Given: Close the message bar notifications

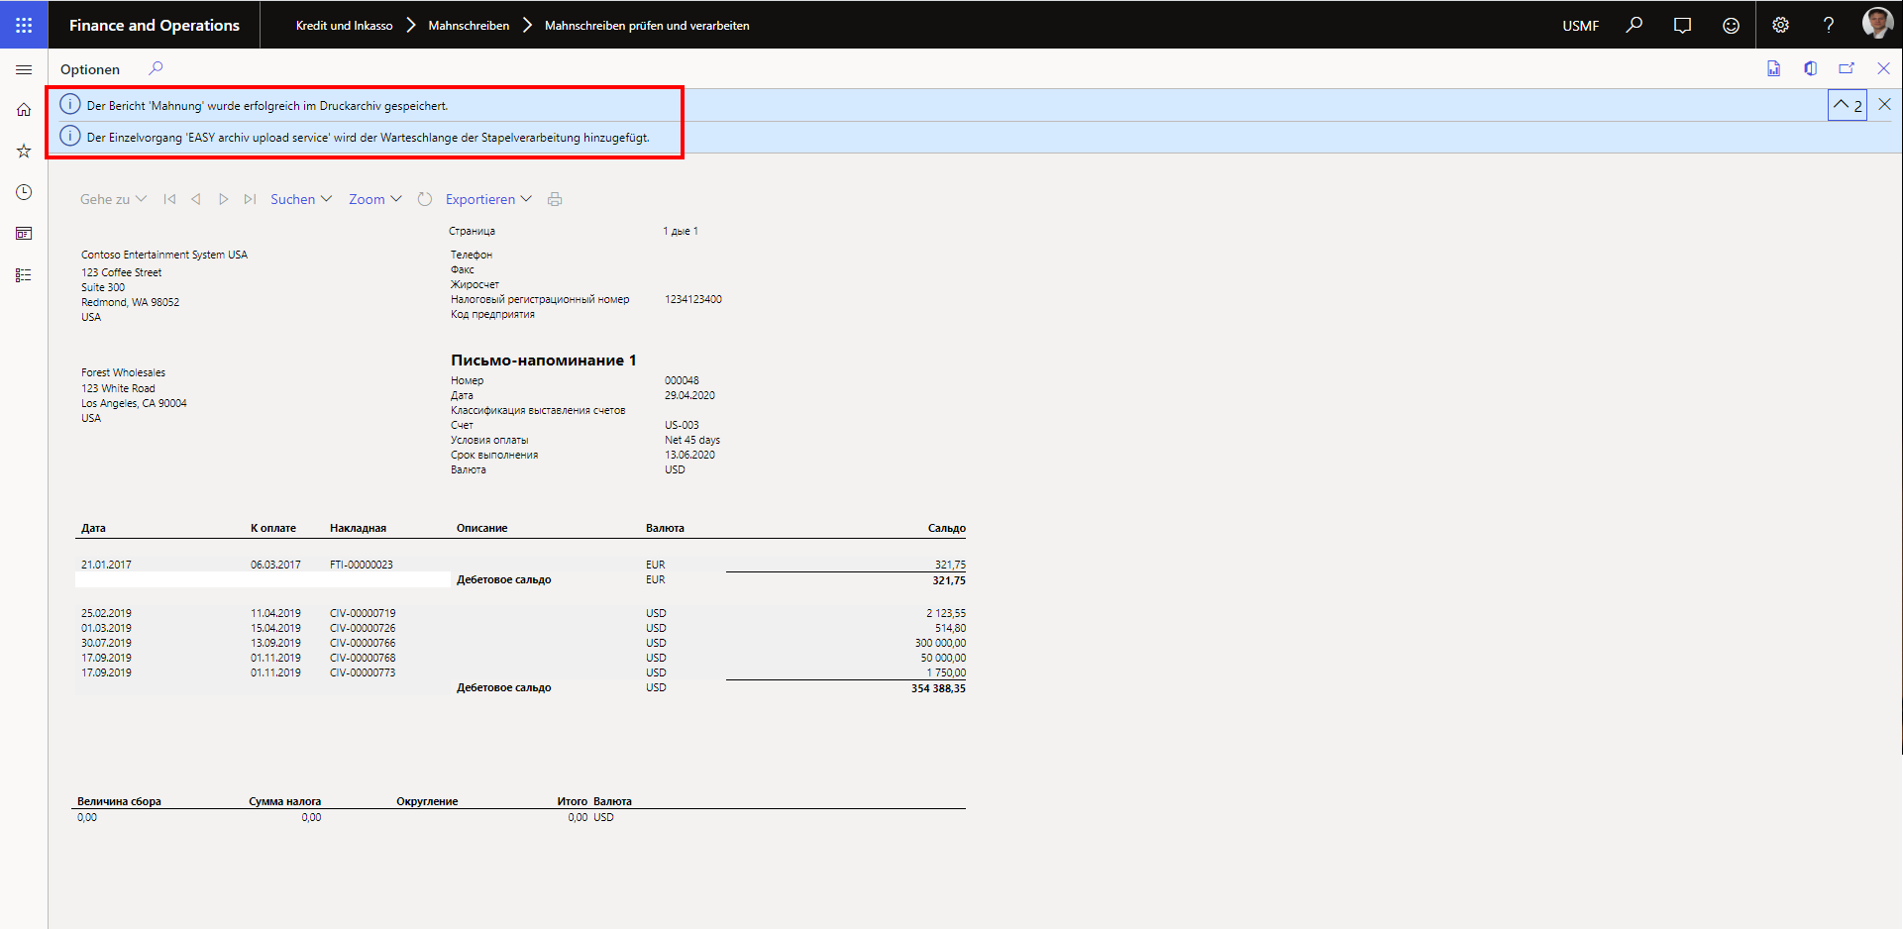Looking at the screenshot, I should pyautogui.click(x=1884, y=104).
